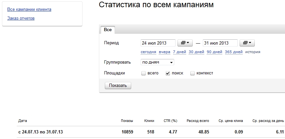The width and height of the screenshot is (285, 139).
Task: Click the "CTR (%)" column header
Action: point(171,121)
